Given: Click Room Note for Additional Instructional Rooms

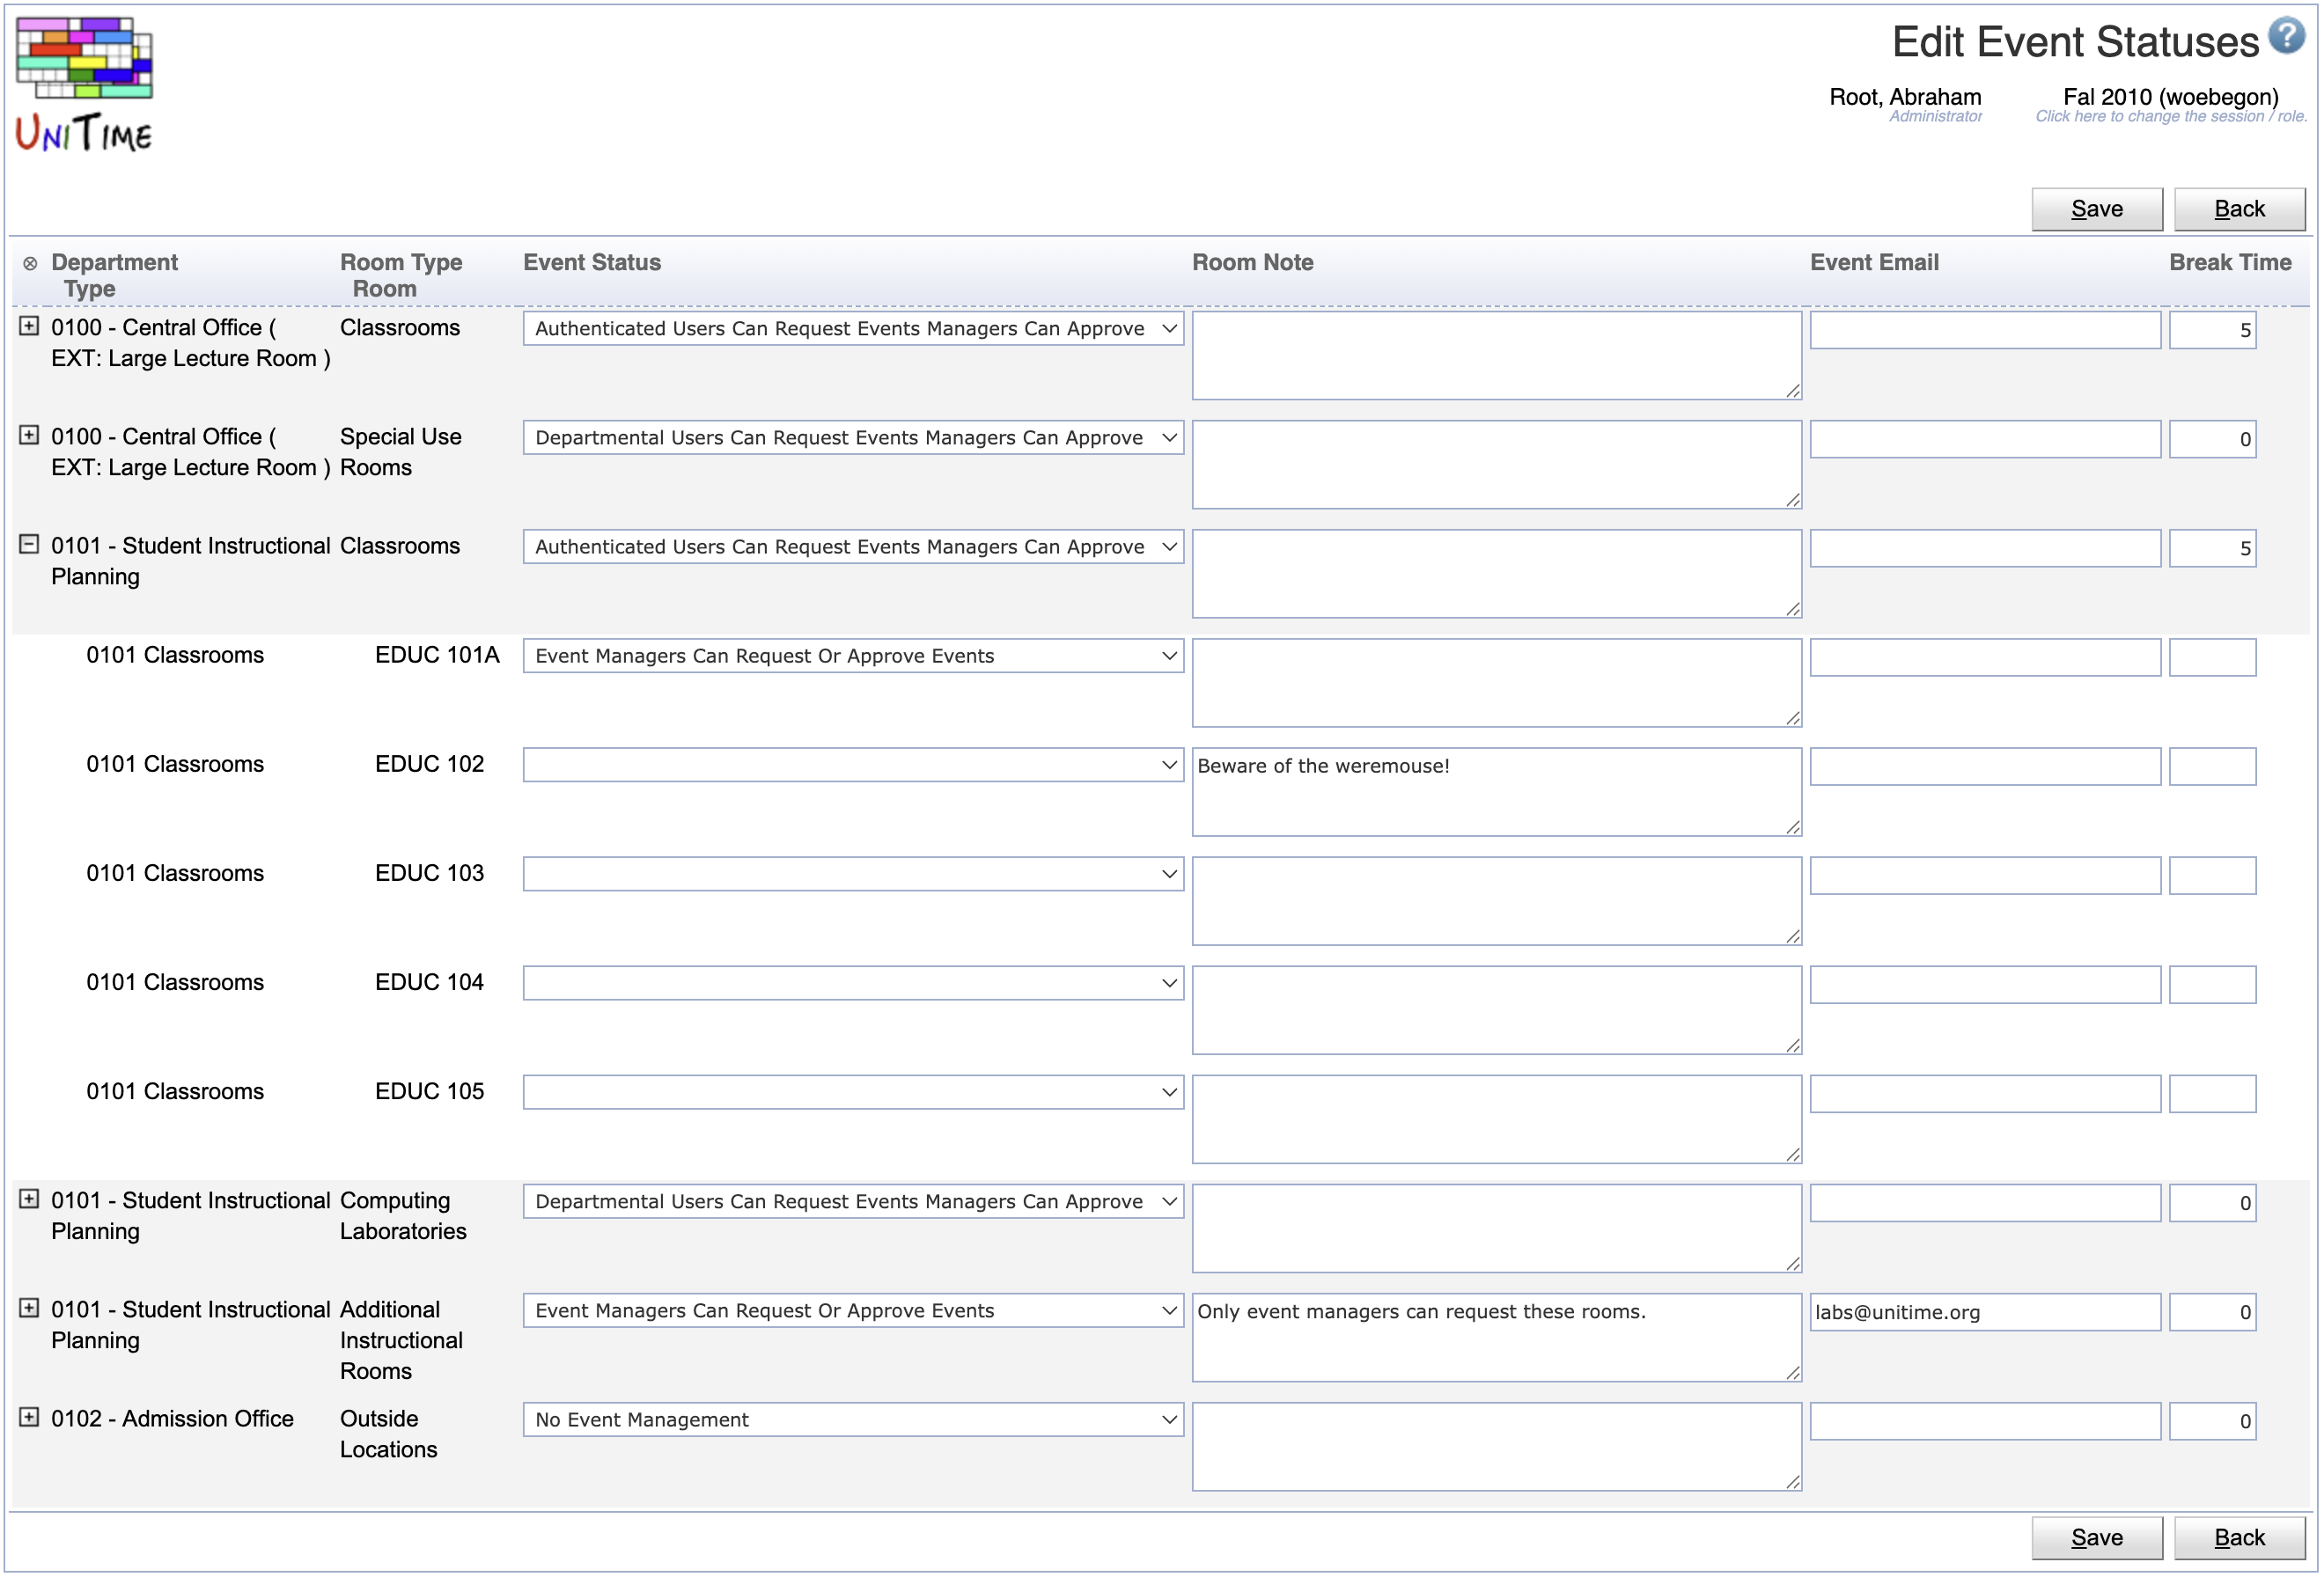Looking at the screenshot, I should coord(1496,1337).
